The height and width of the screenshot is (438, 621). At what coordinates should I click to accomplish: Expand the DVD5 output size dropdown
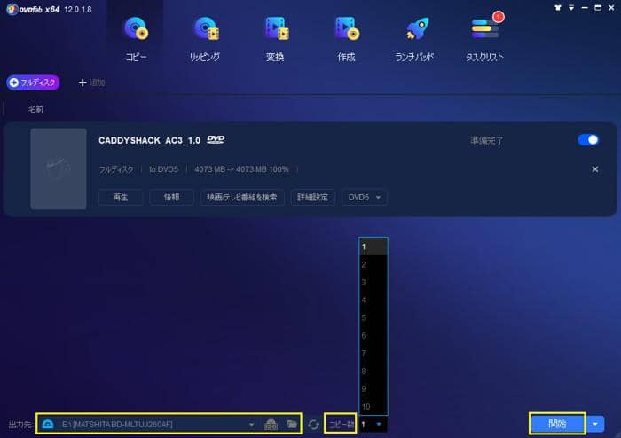(365, 197)
